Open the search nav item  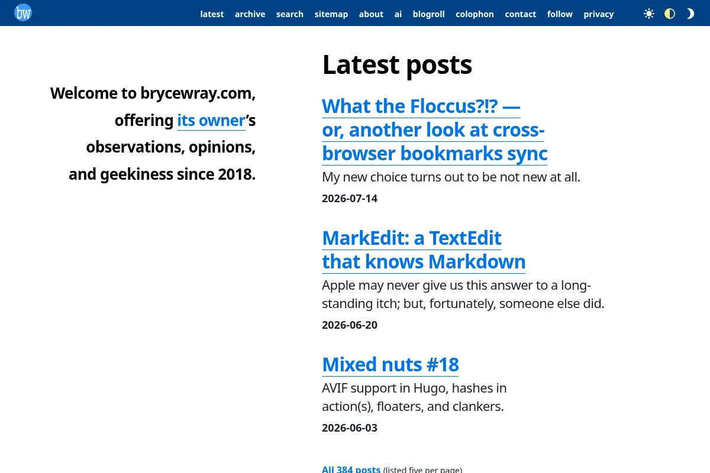[x=290, y=14]
